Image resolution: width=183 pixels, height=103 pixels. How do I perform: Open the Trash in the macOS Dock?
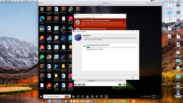pyautogui.click(x=134, y=101)
